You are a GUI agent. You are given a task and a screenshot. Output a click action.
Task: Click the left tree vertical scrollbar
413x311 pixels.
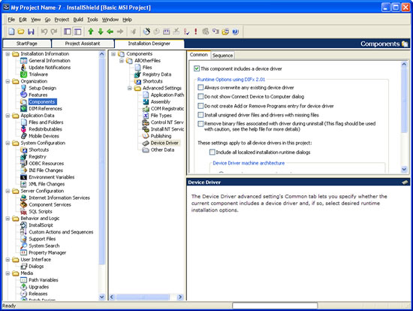click(101, 161)
